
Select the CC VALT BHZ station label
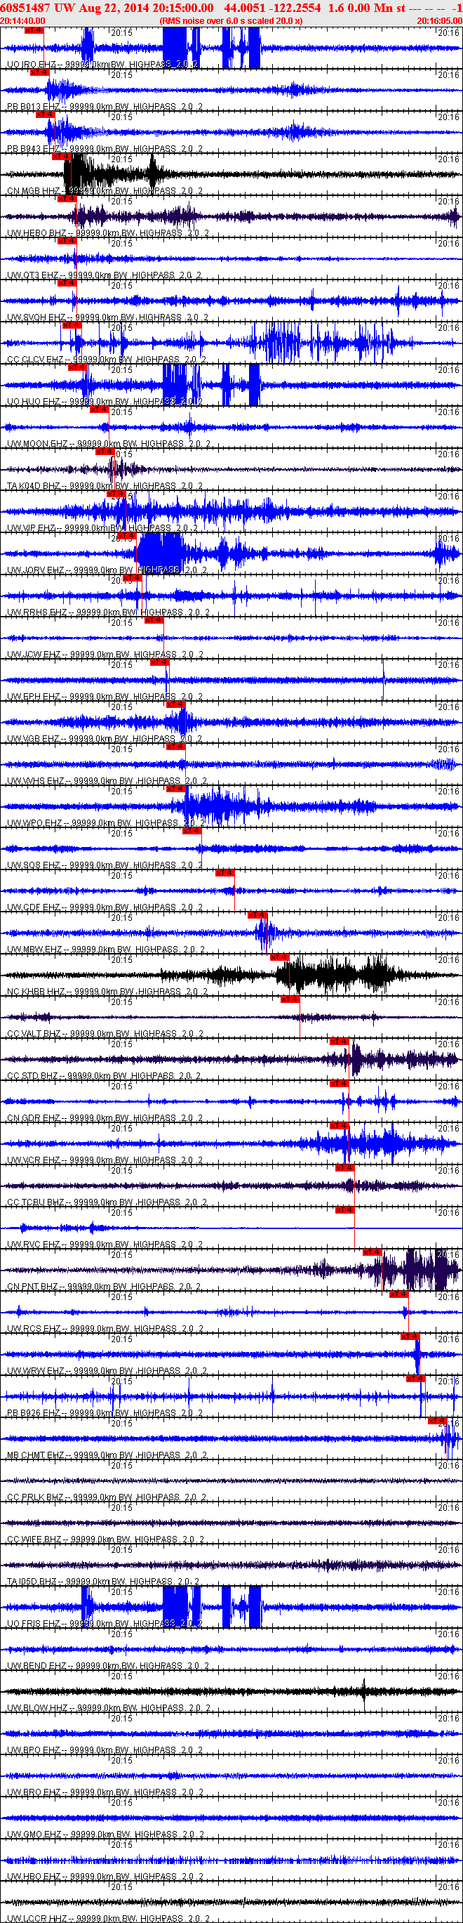(x=106, y=1035)
